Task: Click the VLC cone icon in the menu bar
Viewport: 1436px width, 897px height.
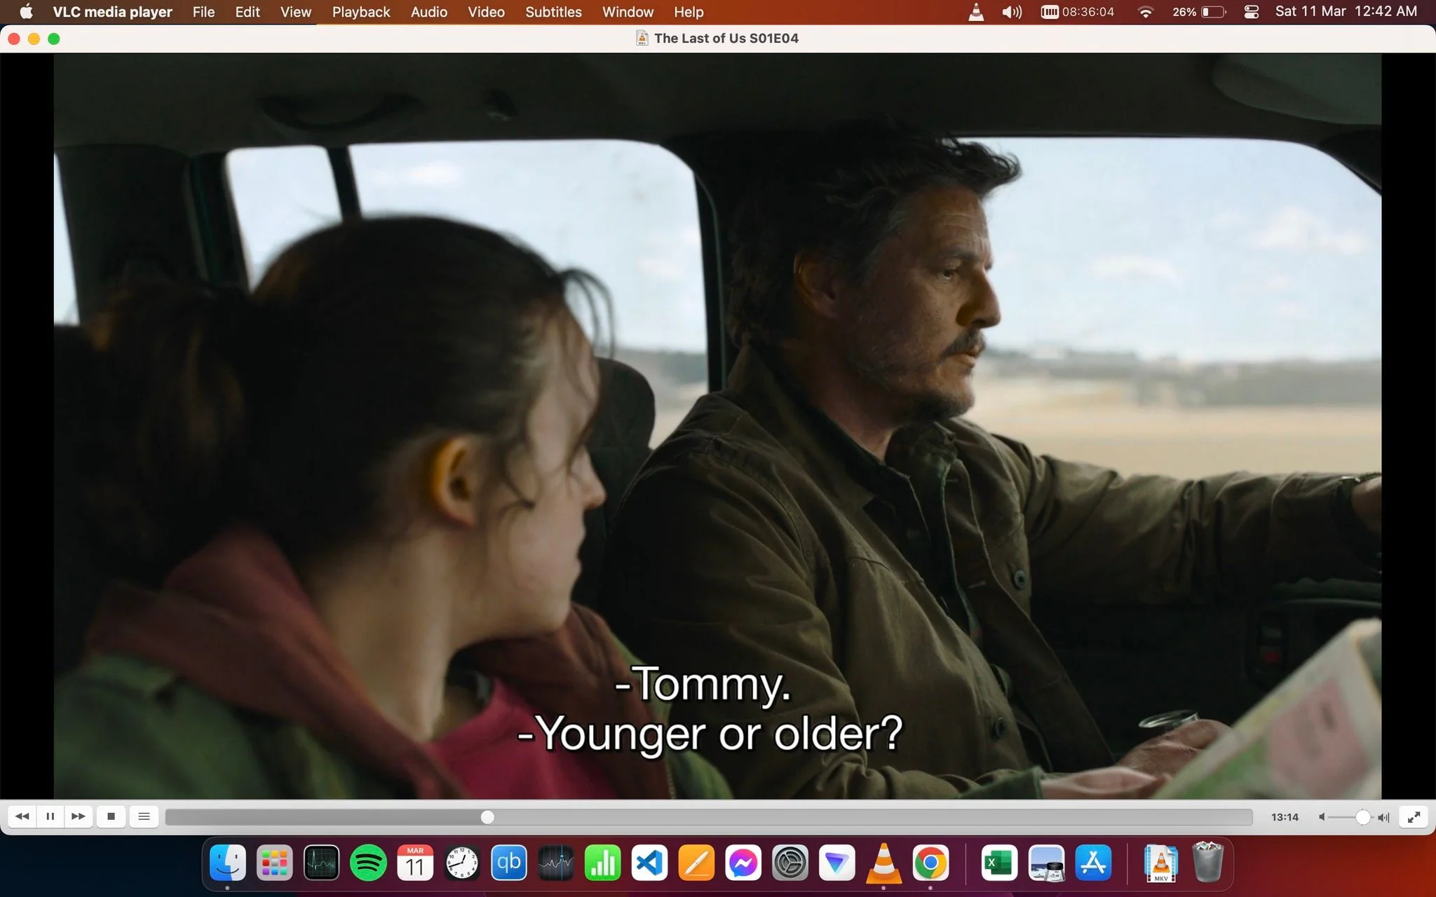Action: 975,12
